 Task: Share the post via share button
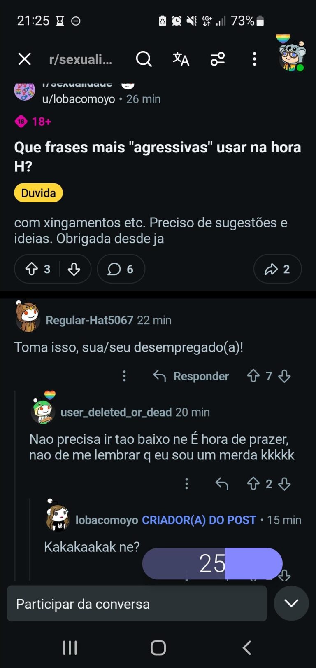[x=277, y=269]
